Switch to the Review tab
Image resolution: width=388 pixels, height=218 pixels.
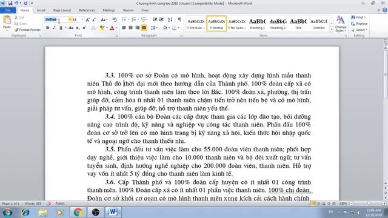[128, 10]
